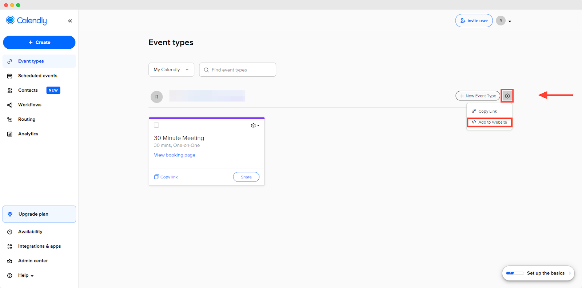
Task: Click the NEW badge beside Contacts
Action: pyautogui.click(x=53, y=90)
